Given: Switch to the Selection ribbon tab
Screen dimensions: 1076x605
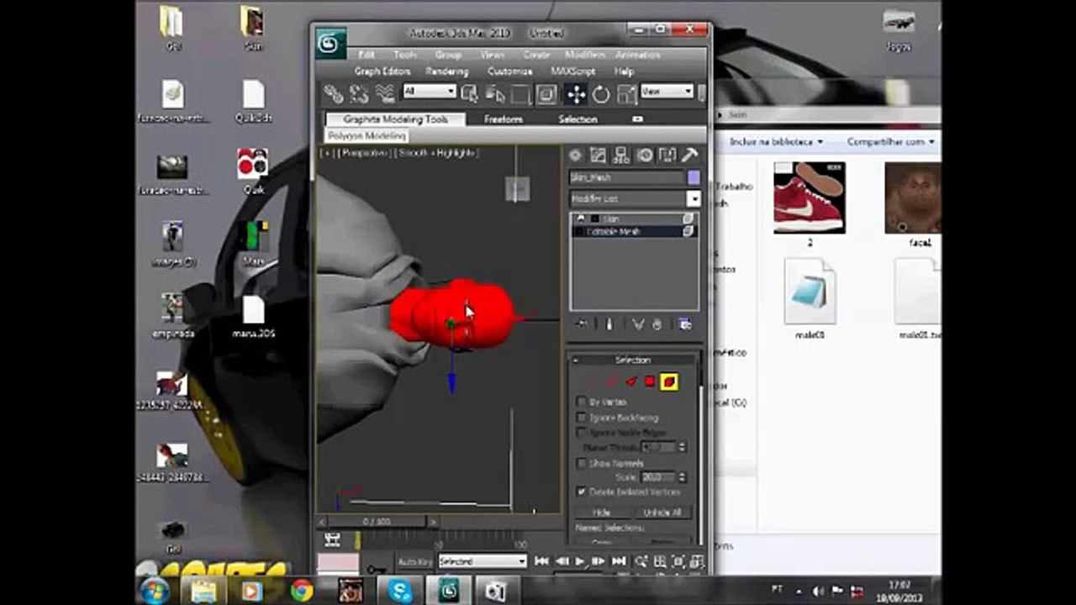Looking at the screenshot, I should pyautogui.click(x=578, y=119).
